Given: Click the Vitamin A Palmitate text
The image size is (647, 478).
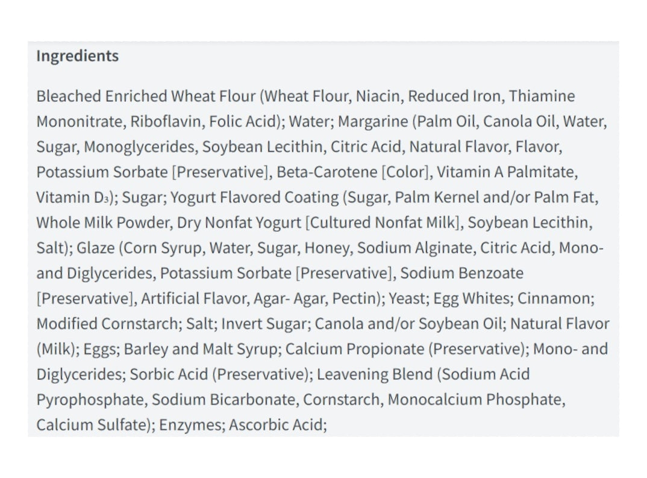Looking at the screenshot, I should click(x=506, y=172).
